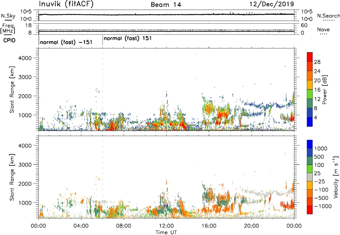Image resolution: width=340 pixels, height=235 pixels.
Task: Click the '20:00' time tick label
Action: [x=252, y=226]
